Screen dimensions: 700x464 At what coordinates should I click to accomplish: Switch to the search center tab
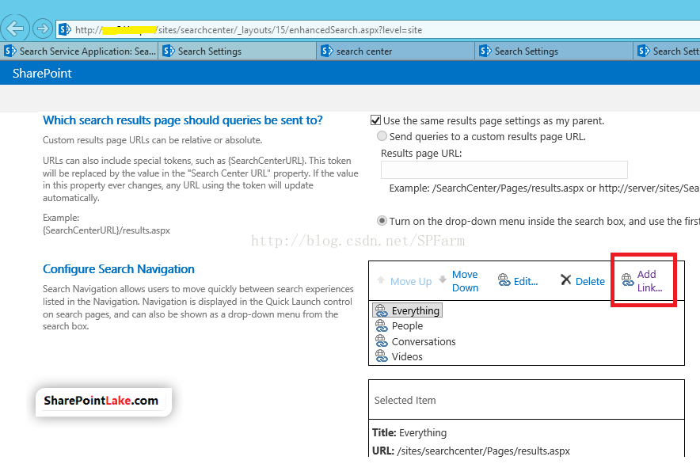[396, 51]
